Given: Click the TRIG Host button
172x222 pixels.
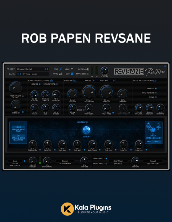Looking at the screenshot, I should [x=156, y=142].
